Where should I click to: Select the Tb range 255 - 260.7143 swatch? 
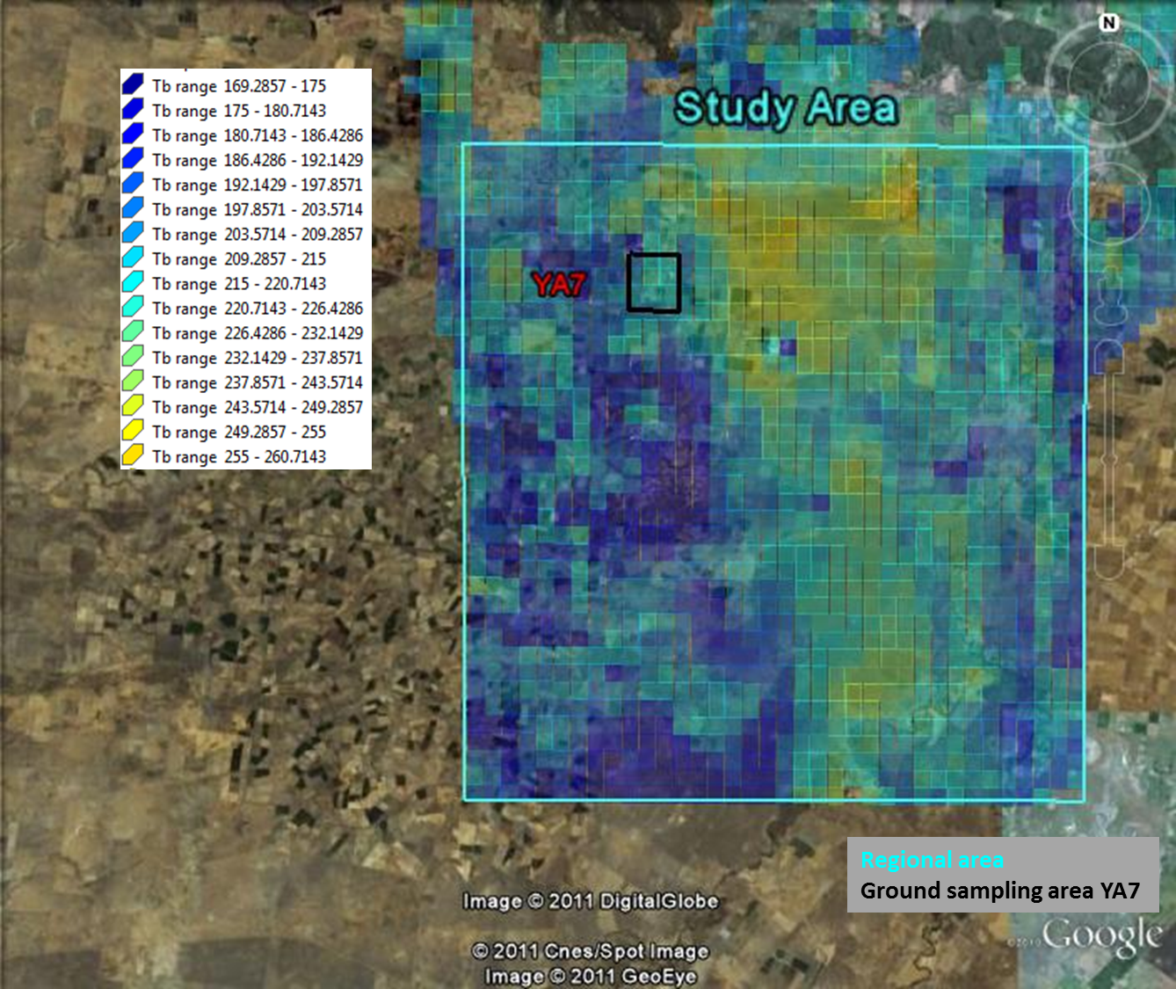coord(133,456)
